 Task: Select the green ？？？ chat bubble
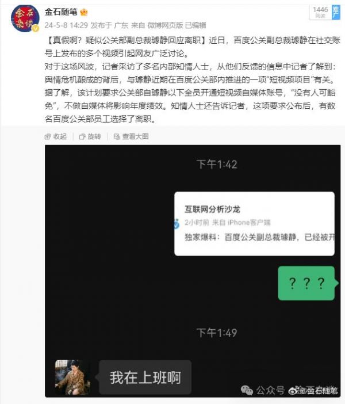click(308, 283)
